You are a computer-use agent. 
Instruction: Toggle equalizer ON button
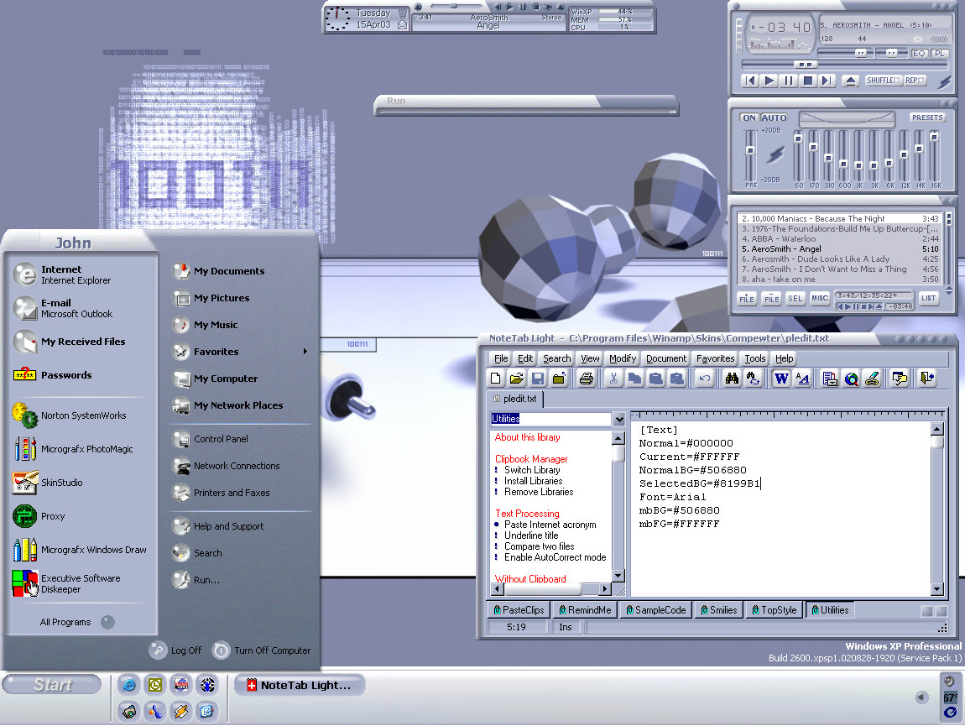tap(749, 118)
